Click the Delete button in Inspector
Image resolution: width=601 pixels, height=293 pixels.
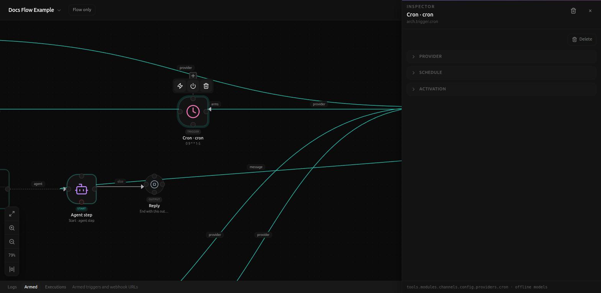point(582,39)
